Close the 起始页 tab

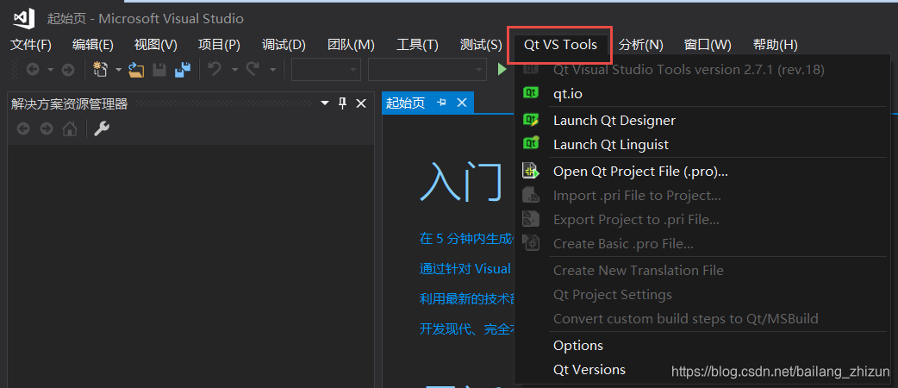tap(462, 103)
